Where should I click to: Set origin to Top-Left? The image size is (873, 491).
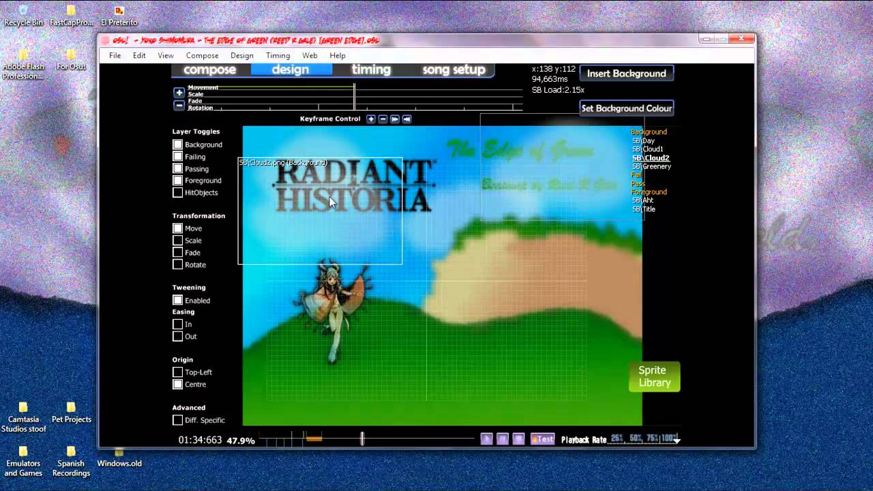(x=178, y=372)
